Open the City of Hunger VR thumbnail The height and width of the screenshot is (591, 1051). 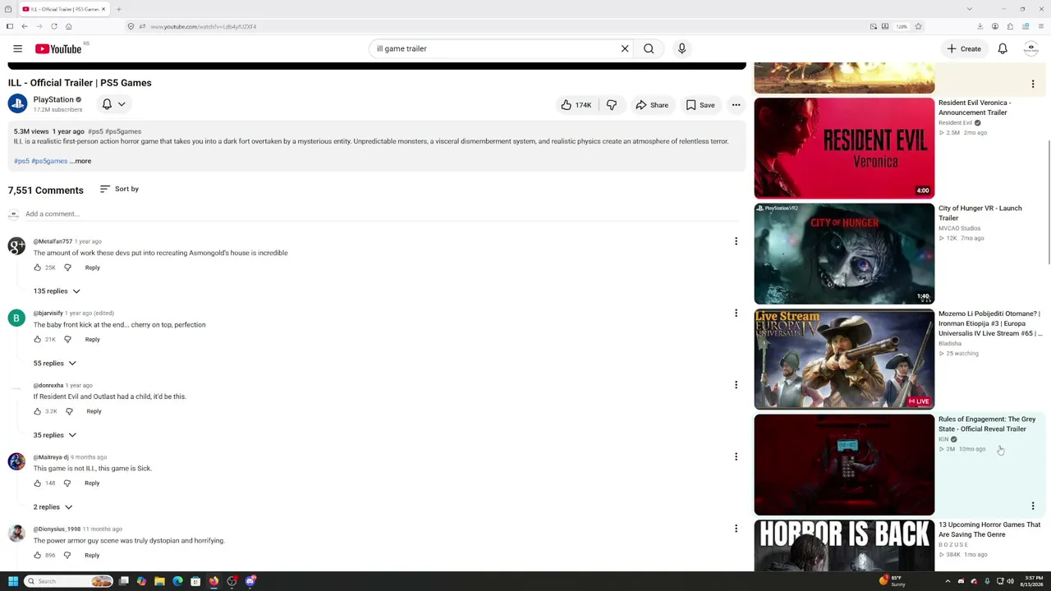click(844, 254)
